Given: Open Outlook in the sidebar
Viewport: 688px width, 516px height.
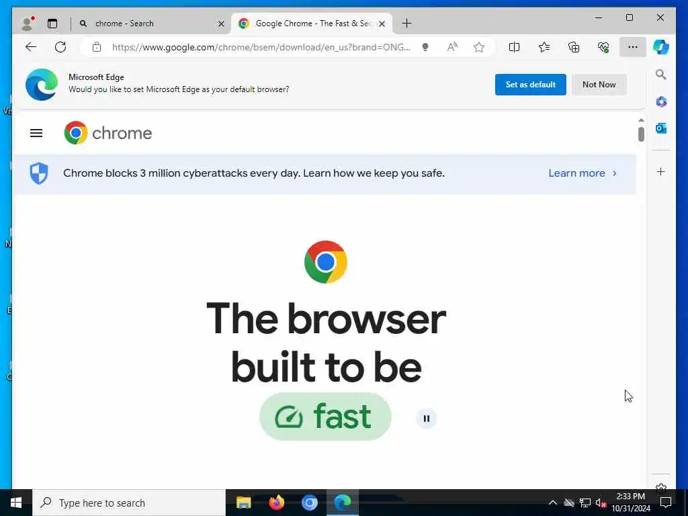Looking at the screenshot, I should [x=661, y=128].
